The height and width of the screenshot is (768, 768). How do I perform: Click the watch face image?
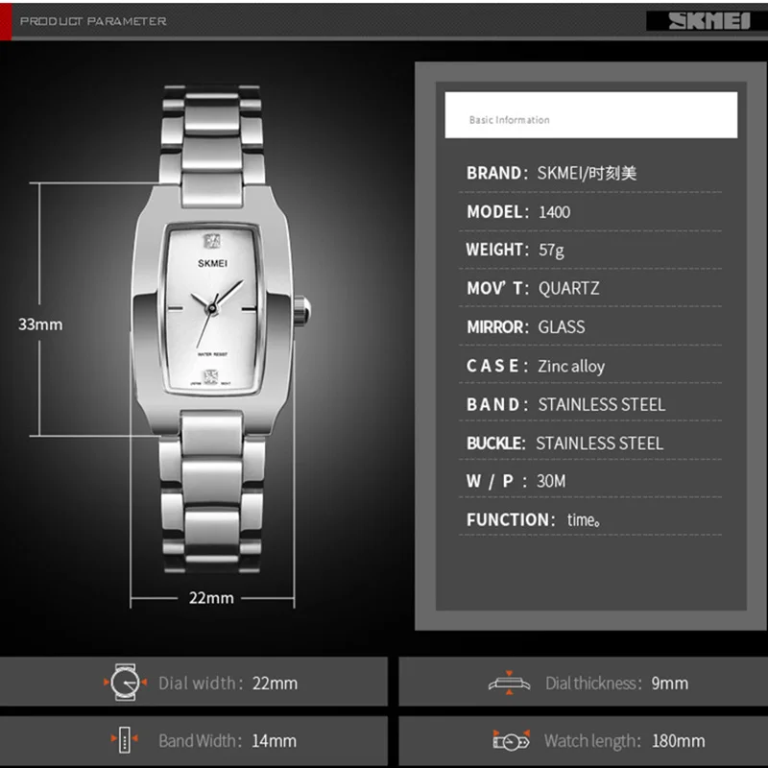coord(212,309)
